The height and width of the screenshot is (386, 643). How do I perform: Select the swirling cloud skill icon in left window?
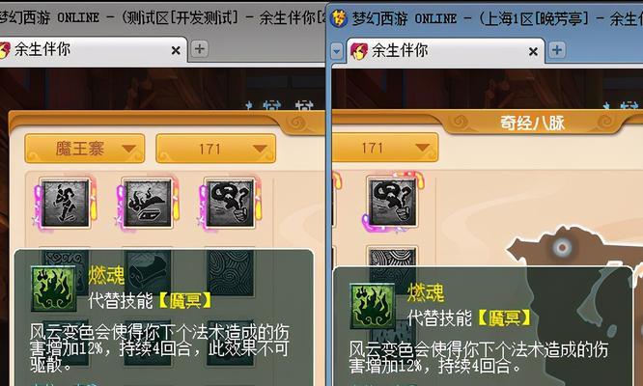tap(230, 204)
